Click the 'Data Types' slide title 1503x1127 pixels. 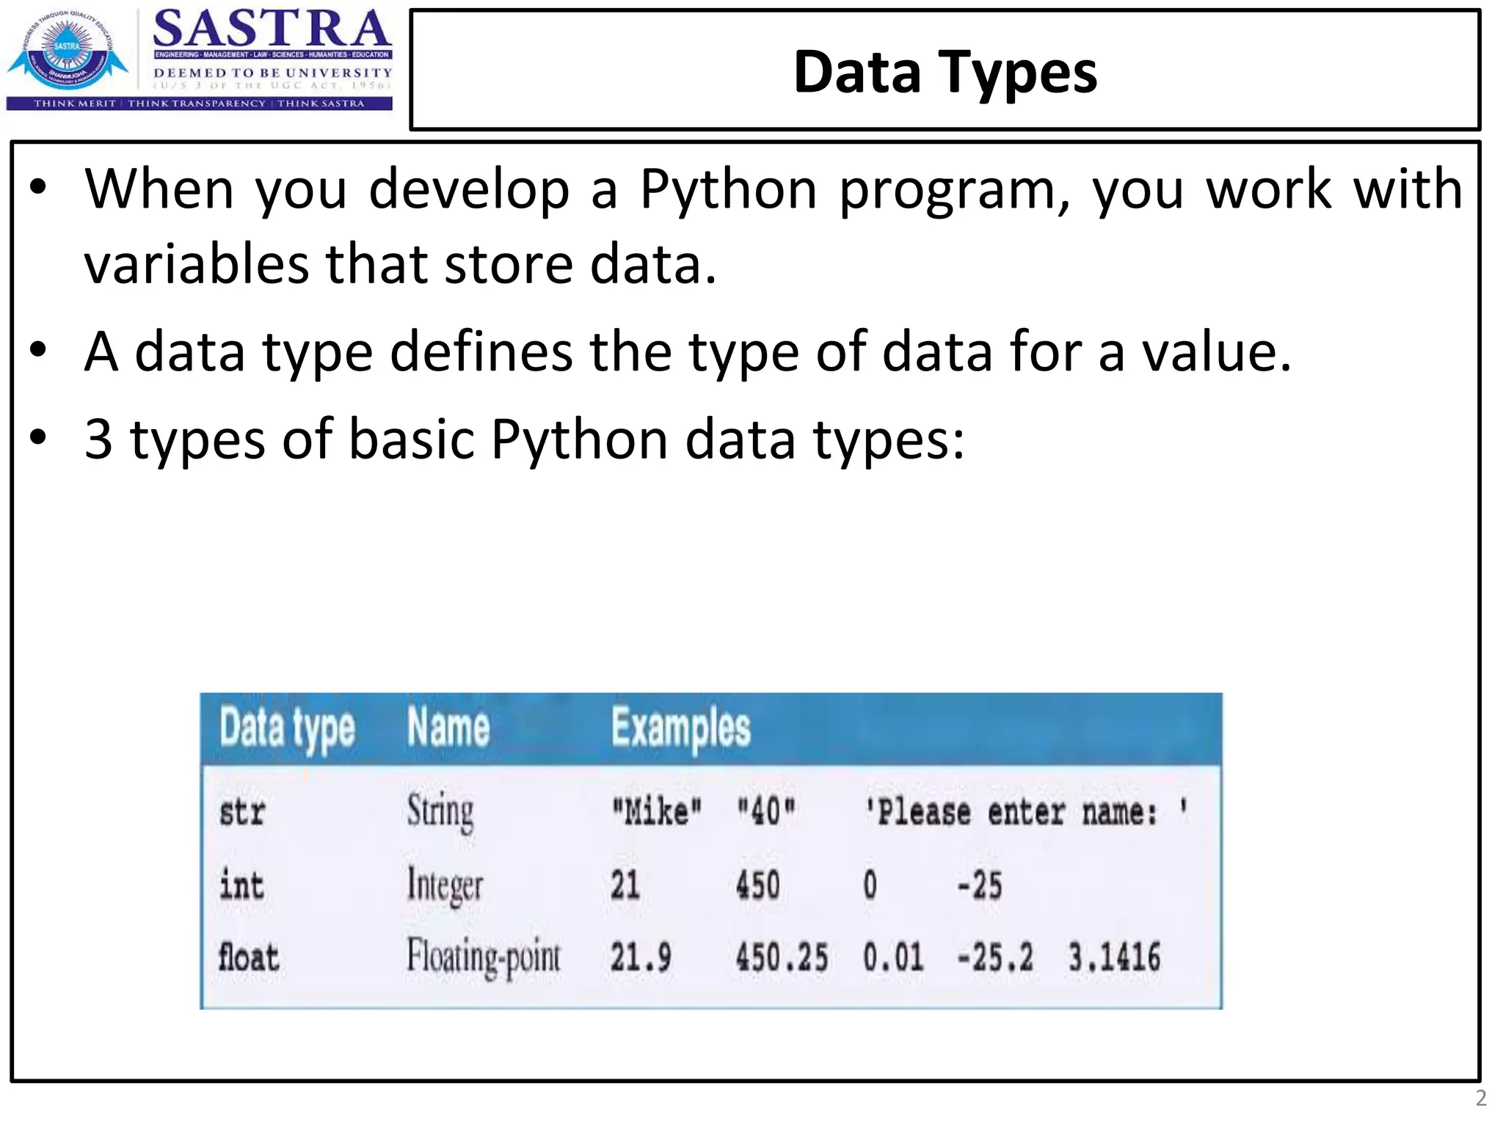coord(945,72)
